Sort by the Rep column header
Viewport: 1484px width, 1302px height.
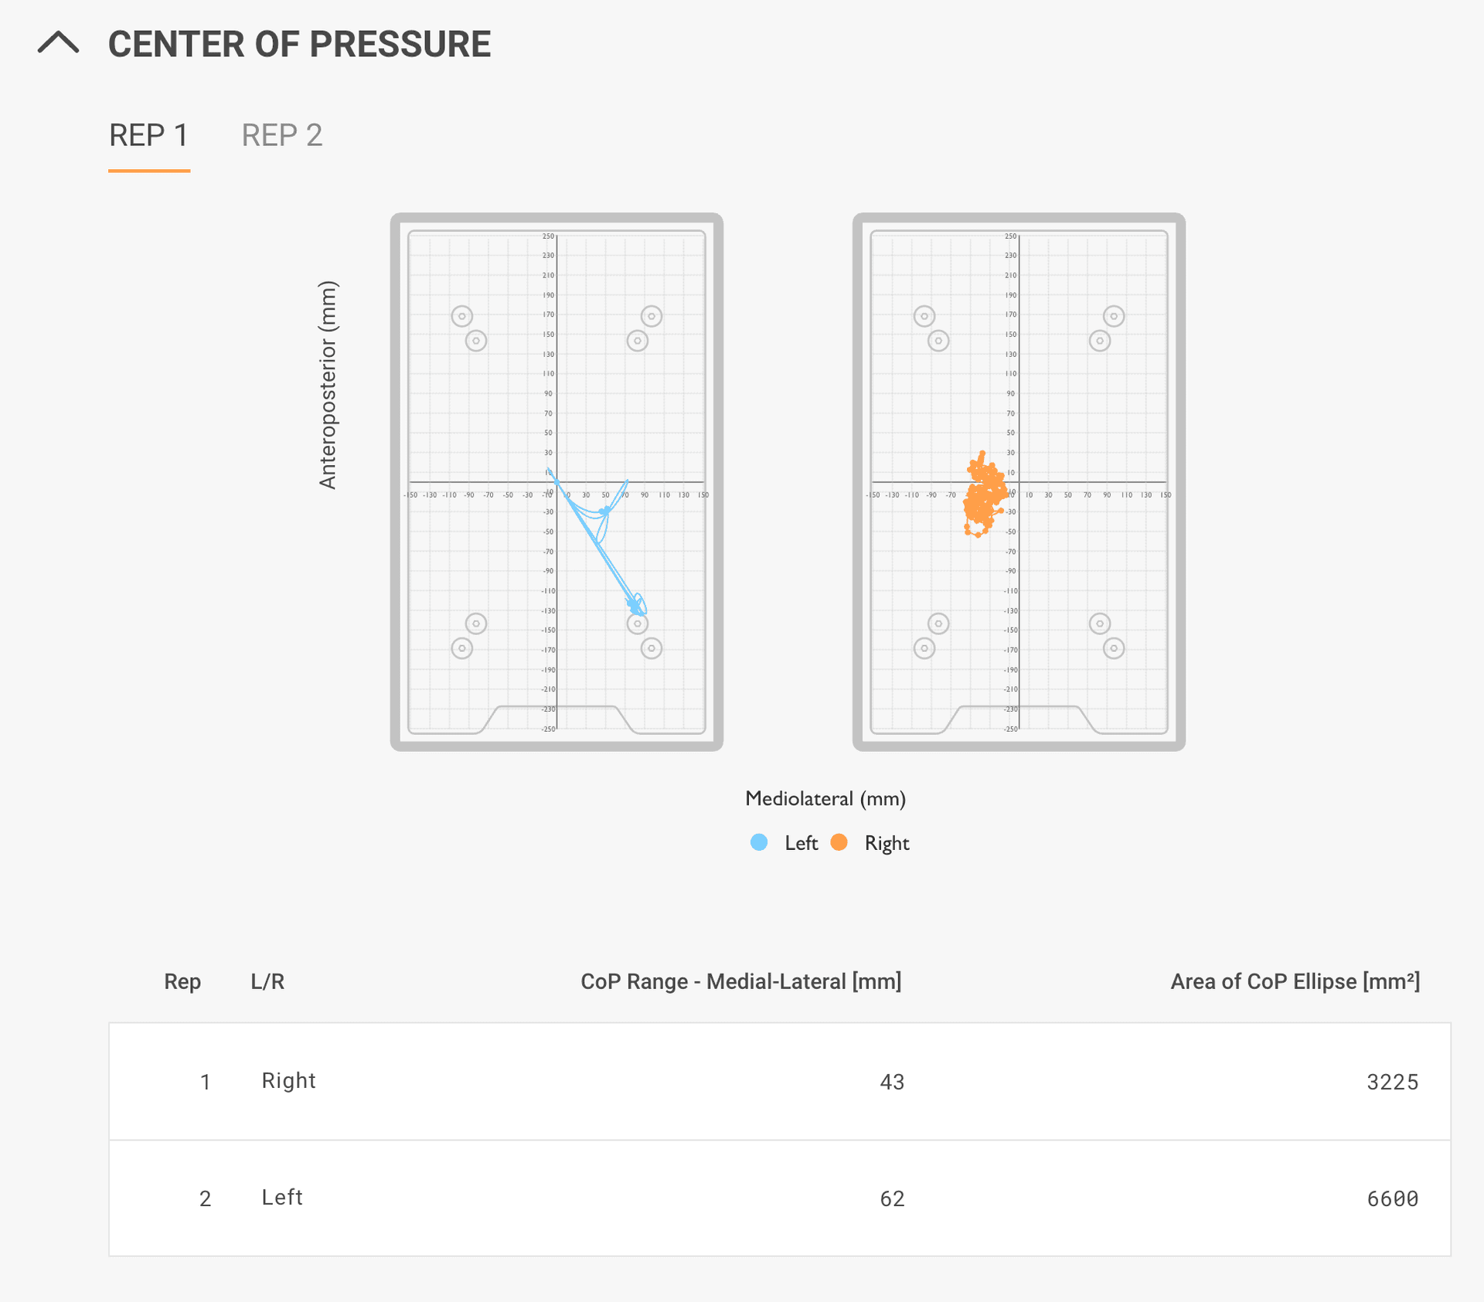pos(182,981)
